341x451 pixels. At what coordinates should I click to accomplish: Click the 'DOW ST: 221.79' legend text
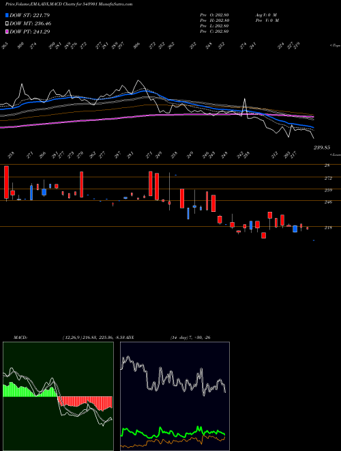pos(29,15)
